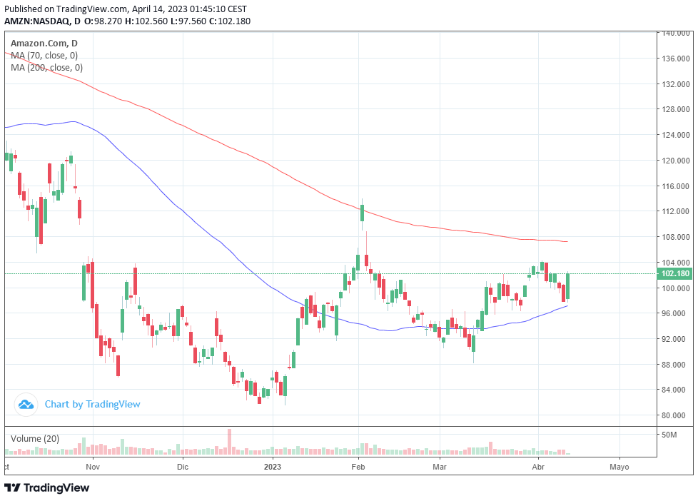Click the 100.000 price axis label
This screenshot has height=501, width=698.
676,288
